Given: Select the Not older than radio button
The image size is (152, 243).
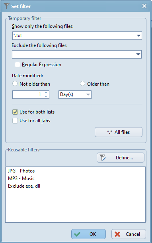Looking at the screenshot, I should tap(15, 84).
